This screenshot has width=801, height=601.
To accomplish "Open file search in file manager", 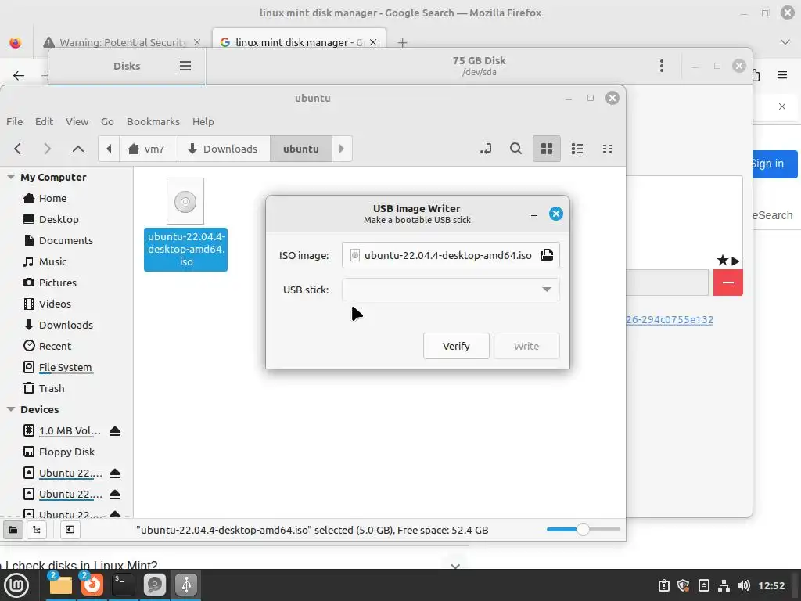I will pyautogui.click(x=516, y=149).
